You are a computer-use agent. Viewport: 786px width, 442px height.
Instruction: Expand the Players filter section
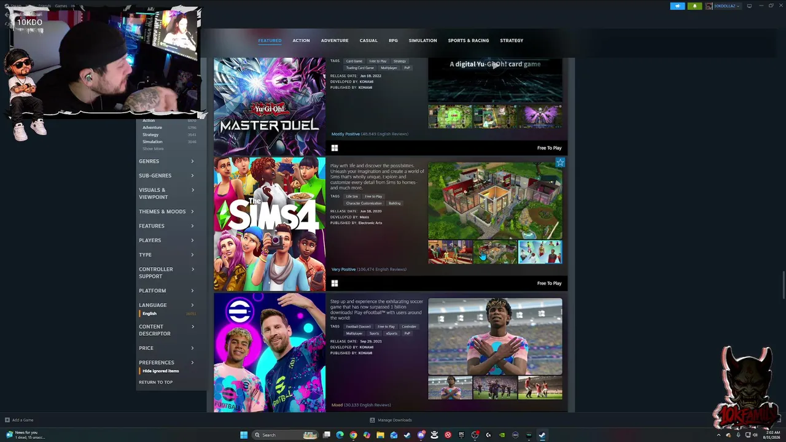(x=166, y=241)
